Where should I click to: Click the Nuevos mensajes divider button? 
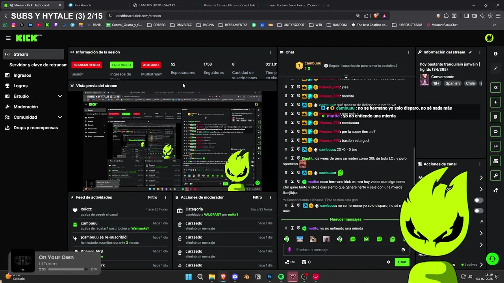pos(346,219)
